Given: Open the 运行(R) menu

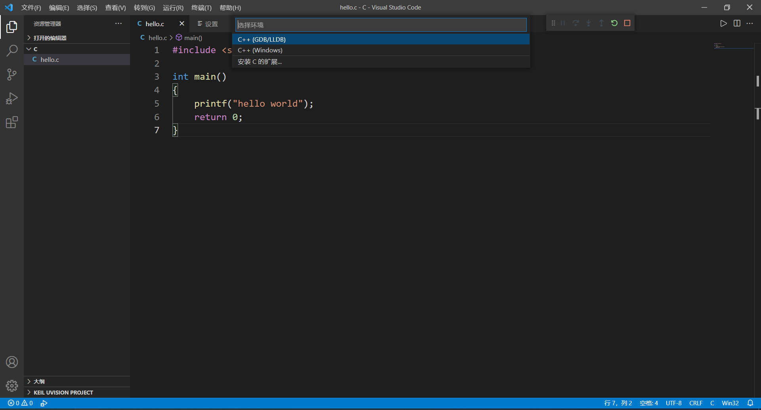Looking at the screenshot, I should 173,8.
